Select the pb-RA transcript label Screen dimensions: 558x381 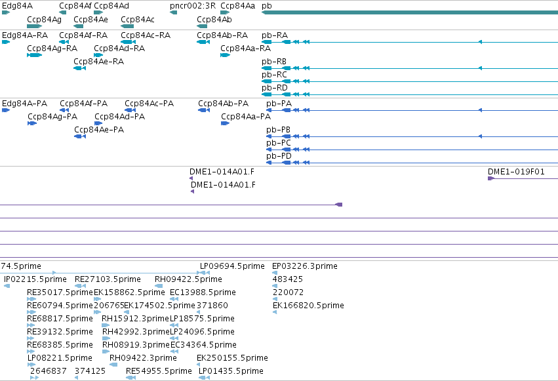(275, 35)
